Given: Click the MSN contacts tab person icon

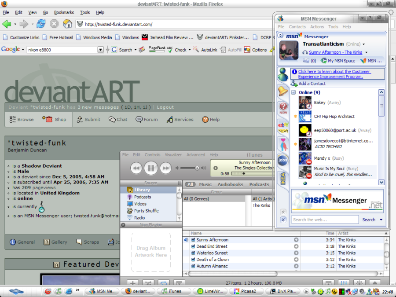Looking at the screenshot, I should (x=283, y=74).
